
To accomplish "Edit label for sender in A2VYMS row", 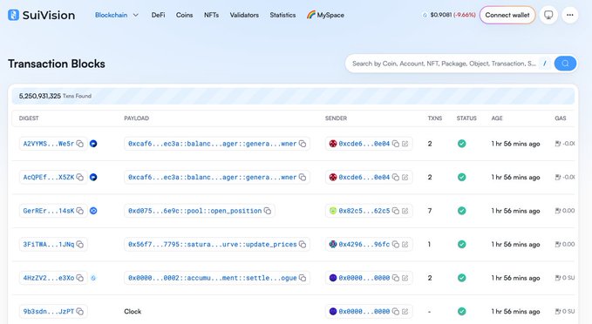I will click(x=405, y=144).
